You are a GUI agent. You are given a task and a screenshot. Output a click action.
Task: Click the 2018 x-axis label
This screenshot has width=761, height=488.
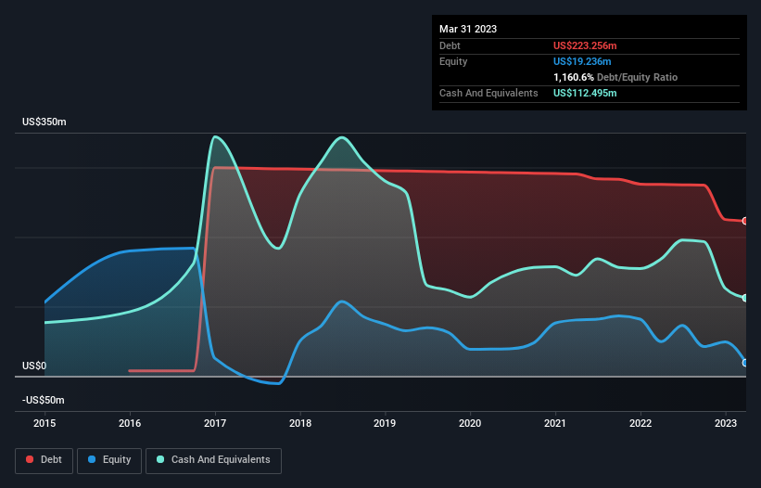[x=300, y=423]
